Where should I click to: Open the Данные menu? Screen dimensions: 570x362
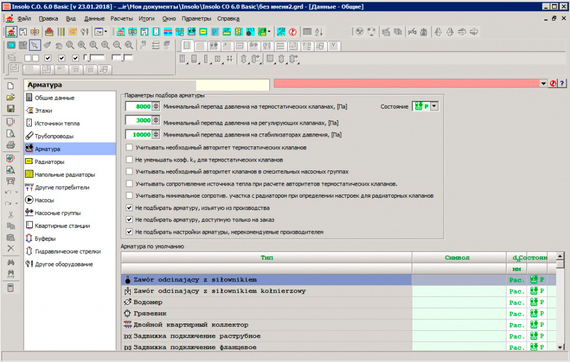pos(94,18)
